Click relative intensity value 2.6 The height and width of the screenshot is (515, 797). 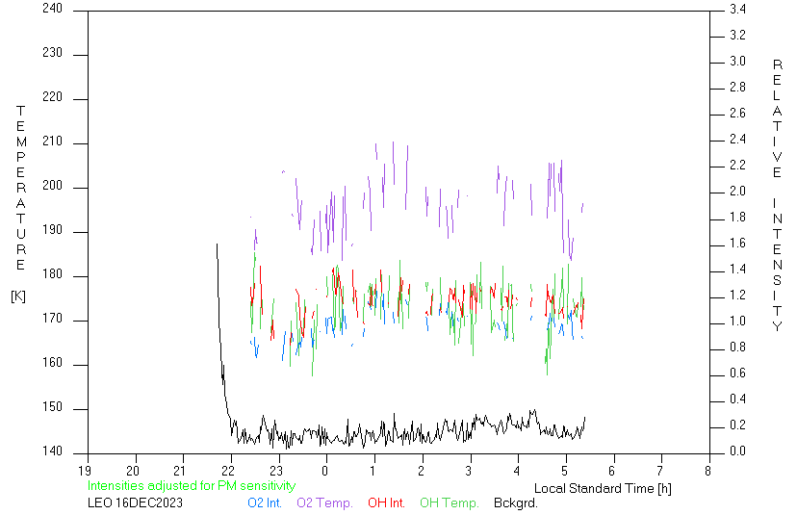point(737,113)
